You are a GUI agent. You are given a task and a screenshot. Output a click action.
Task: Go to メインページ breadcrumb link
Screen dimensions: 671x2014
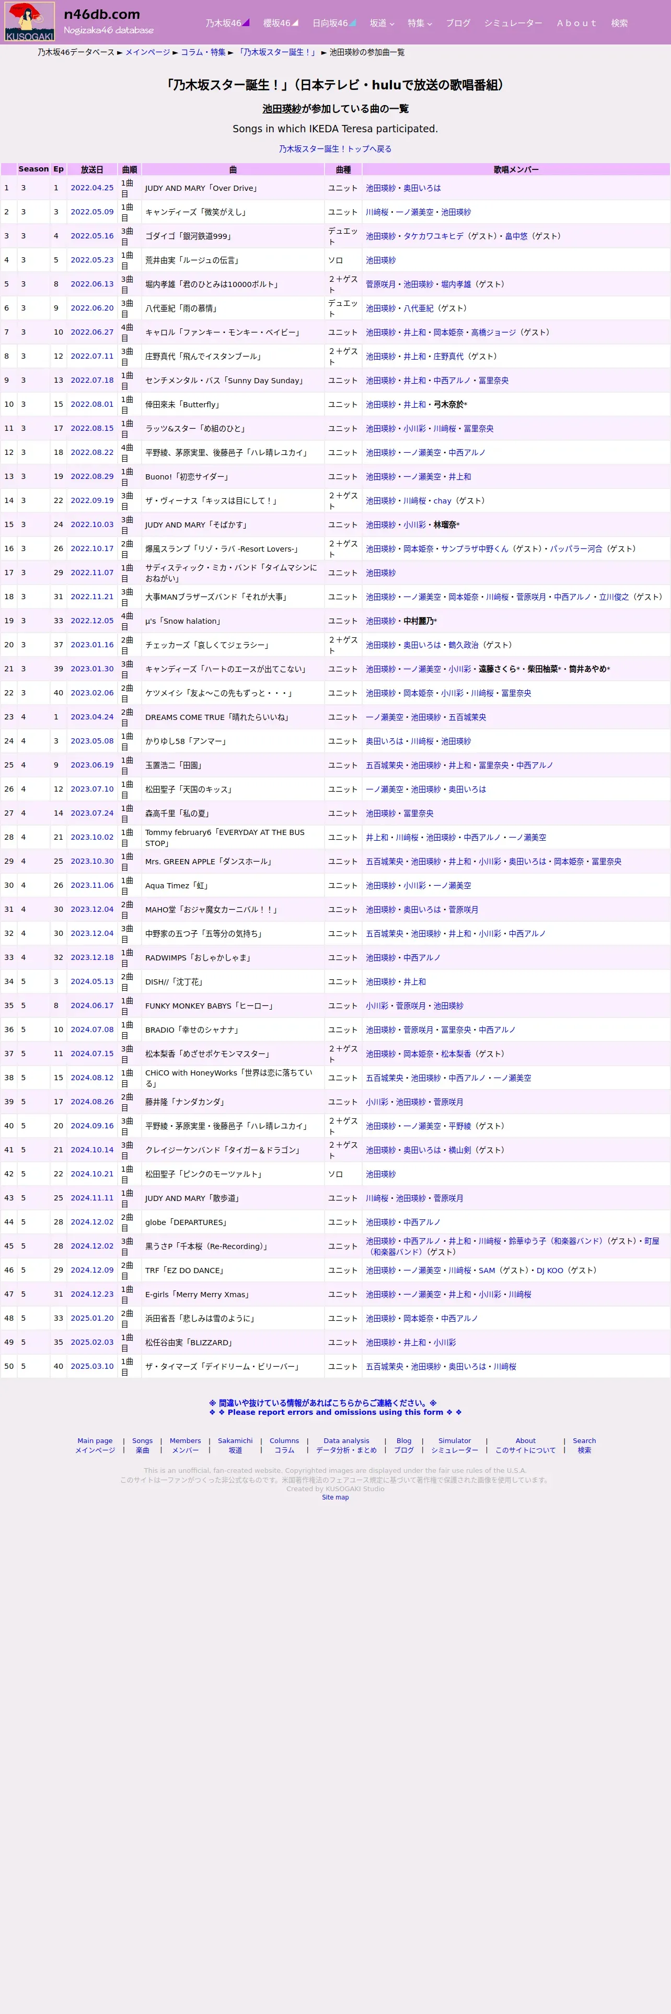tap(148, 52)
